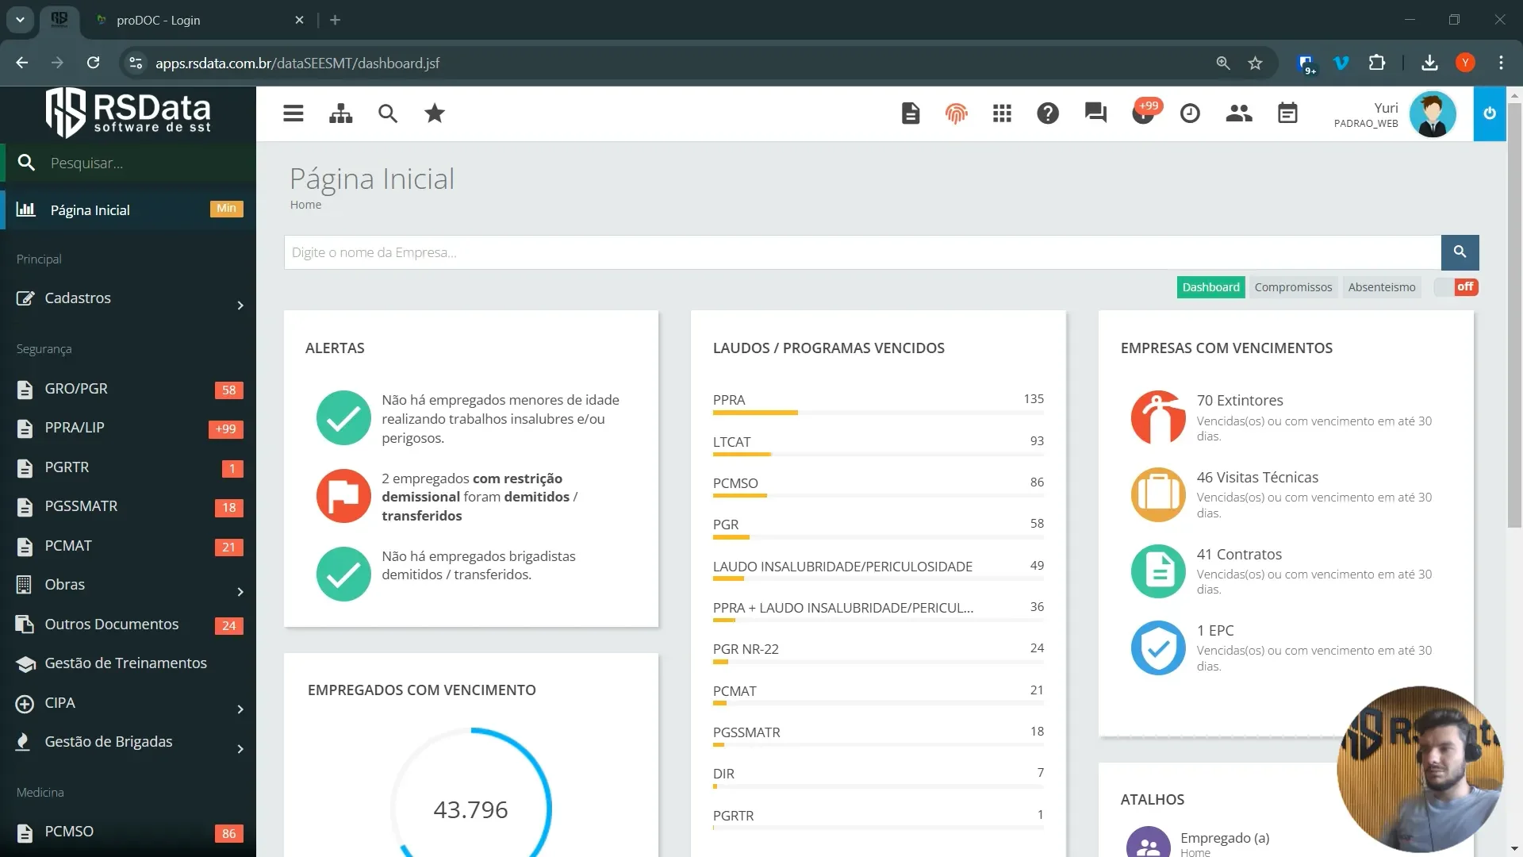
Task: Open the GRO/PGR sidebar item
Action: [x=75, y=388]
